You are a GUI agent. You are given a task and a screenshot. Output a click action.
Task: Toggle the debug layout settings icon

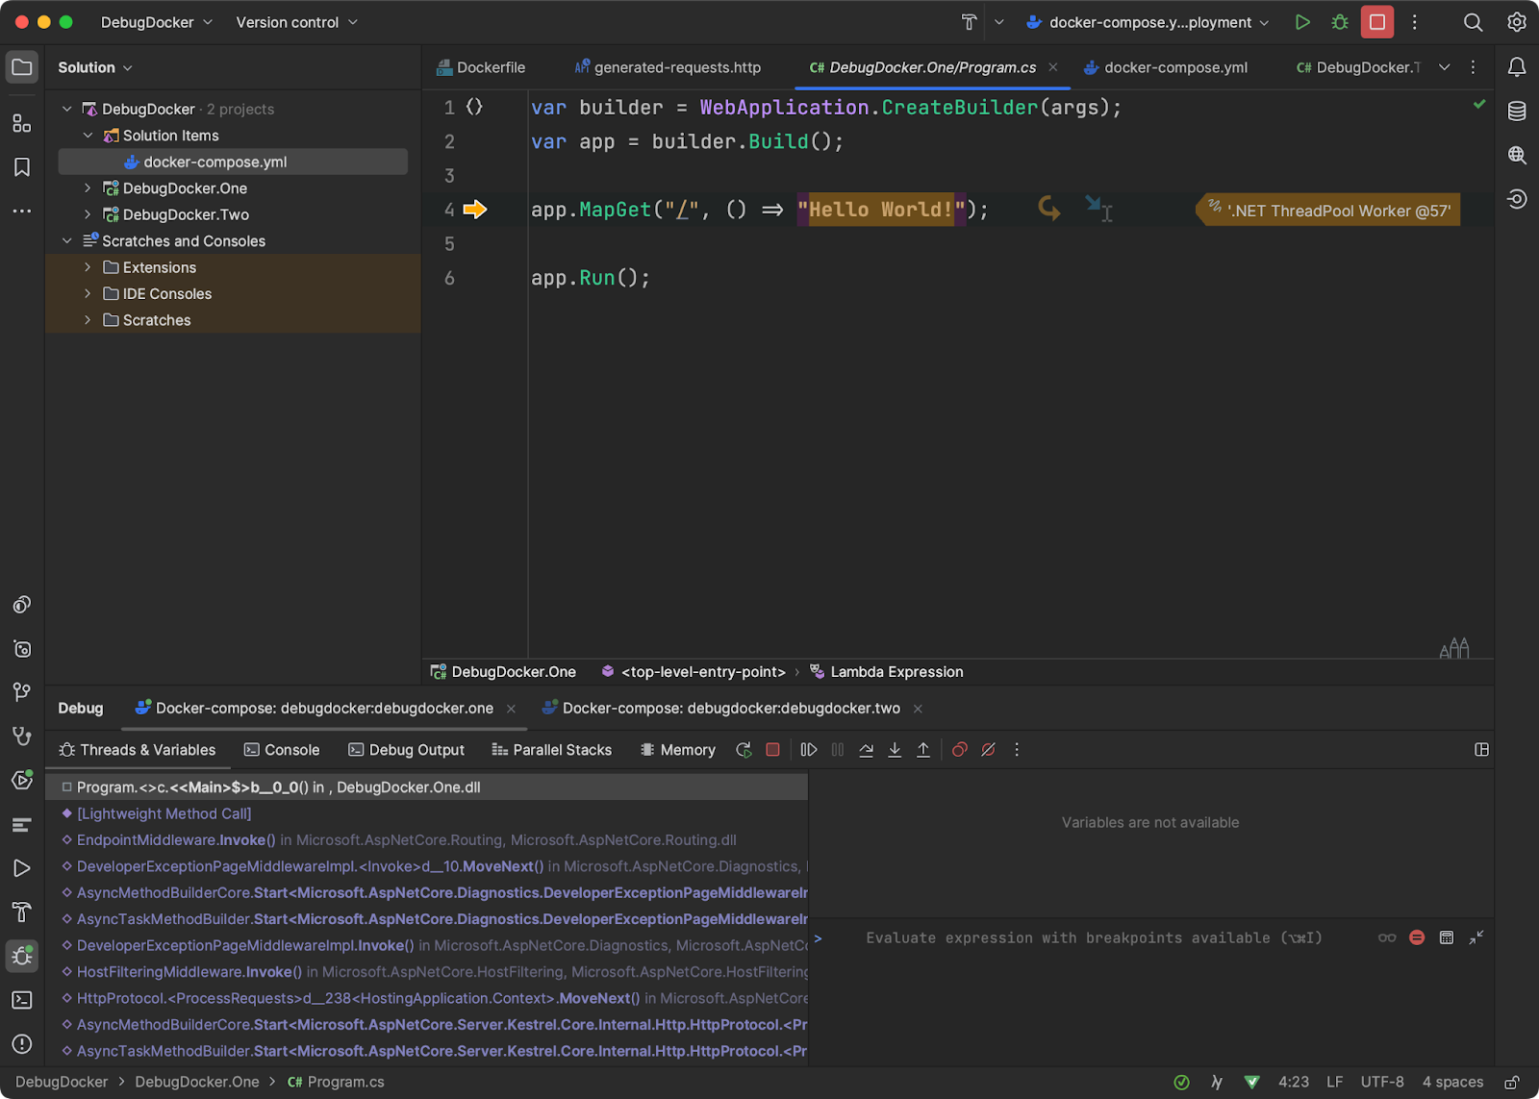1481,750
